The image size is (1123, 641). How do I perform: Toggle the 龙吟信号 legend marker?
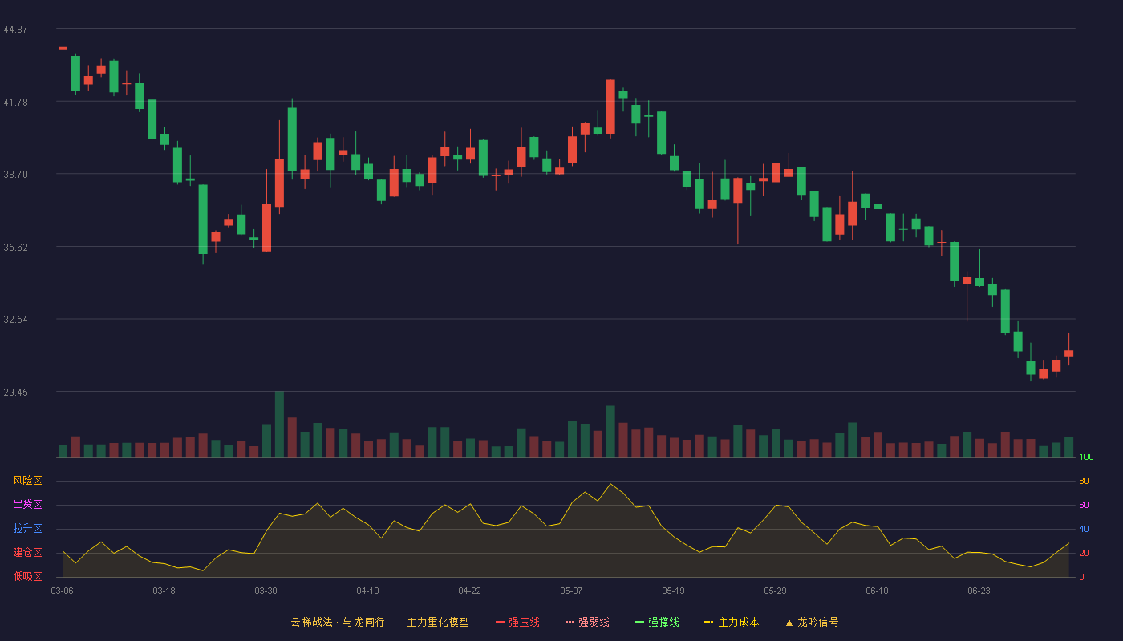click(x=812, y=622)
